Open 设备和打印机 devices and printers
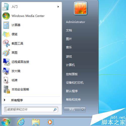Image resolution: width=126 pixels, height=126 pixels. tap(75, 83)
